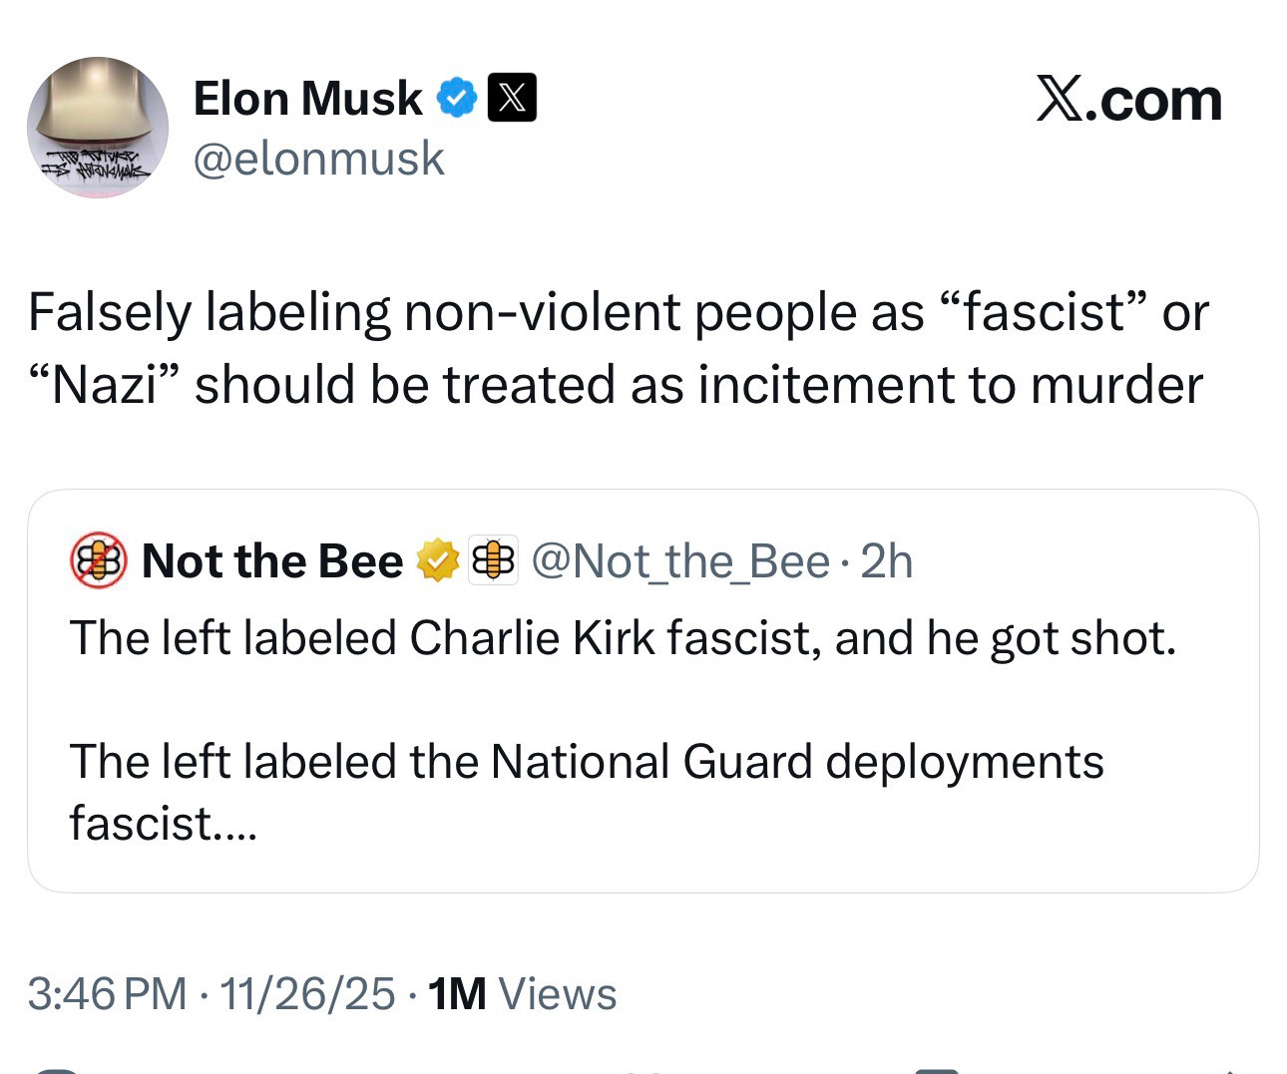Open quoted post about Charlie Kirk
This screenshot has width=1287, height=1074.
click(x=623, y=638)
